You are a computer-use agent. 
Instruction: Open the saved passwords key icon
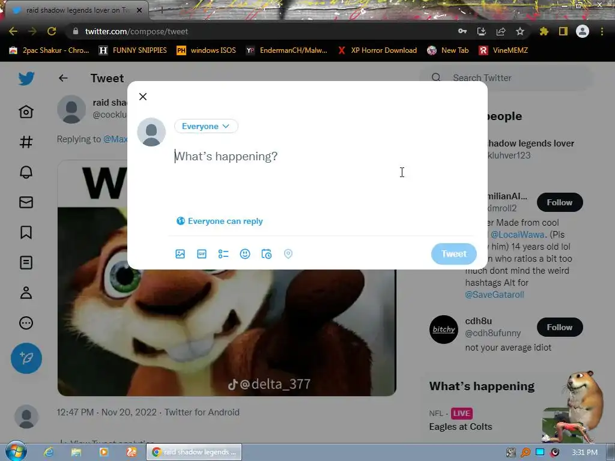tap(462, 31)
